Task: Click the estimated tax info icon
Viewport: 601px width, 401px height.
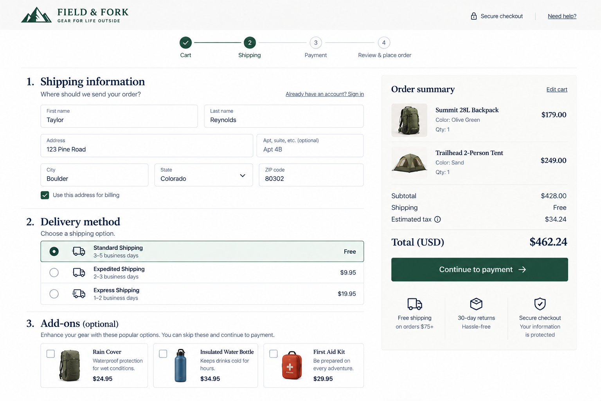Action: [x=437, y=219]
